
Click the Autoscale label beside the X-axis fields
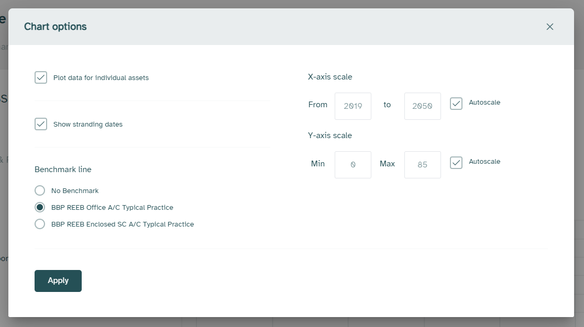[484, 103]
